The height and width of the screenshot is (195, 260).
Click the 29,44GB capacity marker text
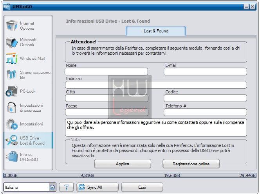tap(247, 175)
